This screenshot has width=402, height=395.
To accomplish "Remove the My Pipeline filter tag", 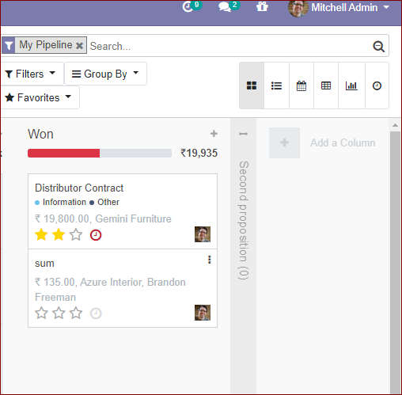I will tap(79, 46).
